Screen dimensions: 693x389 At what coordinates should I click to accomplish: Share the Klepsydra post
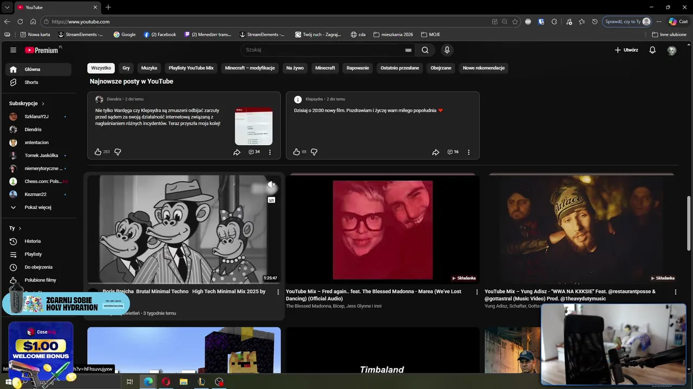[435, 152]
